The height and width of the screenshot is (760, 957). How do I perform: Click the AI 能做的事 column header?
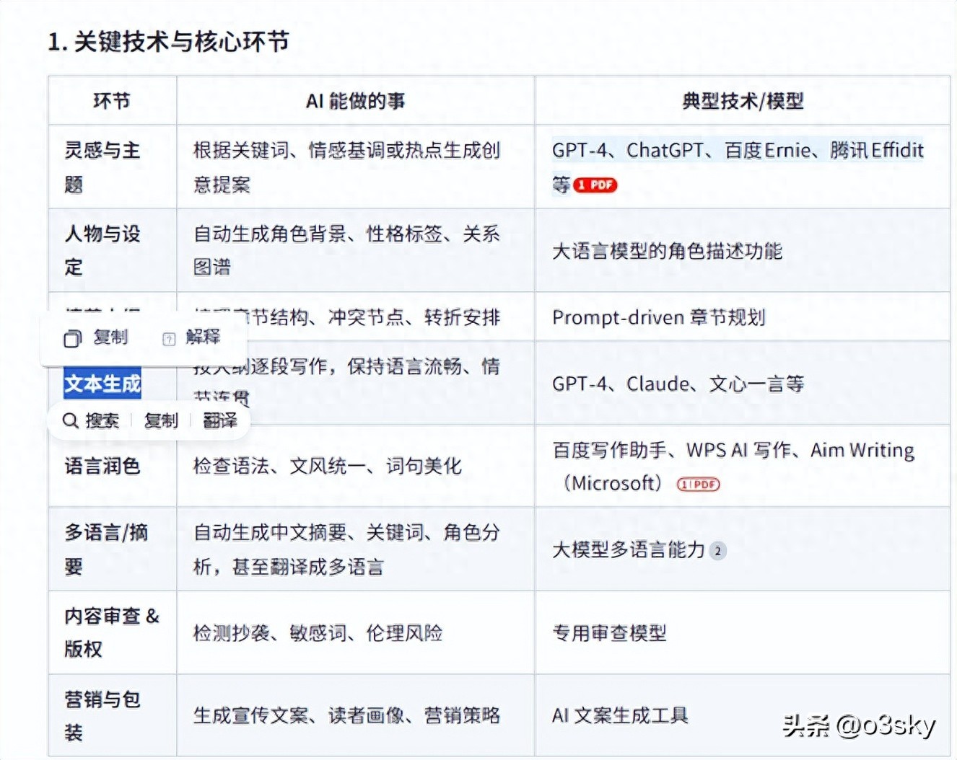357,101
